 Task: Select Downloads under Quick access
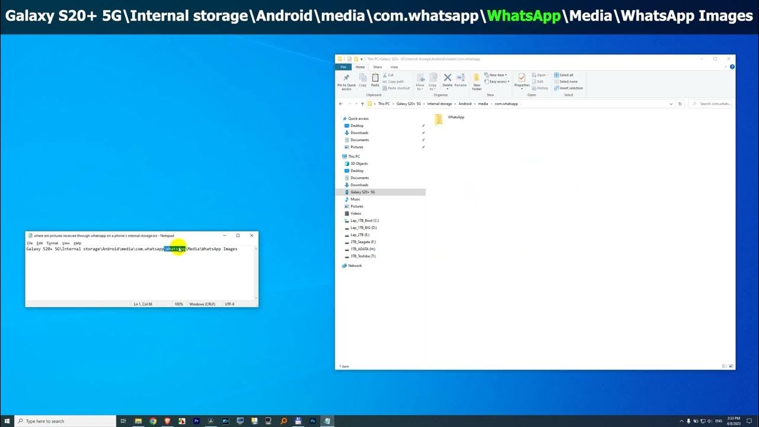356,133
